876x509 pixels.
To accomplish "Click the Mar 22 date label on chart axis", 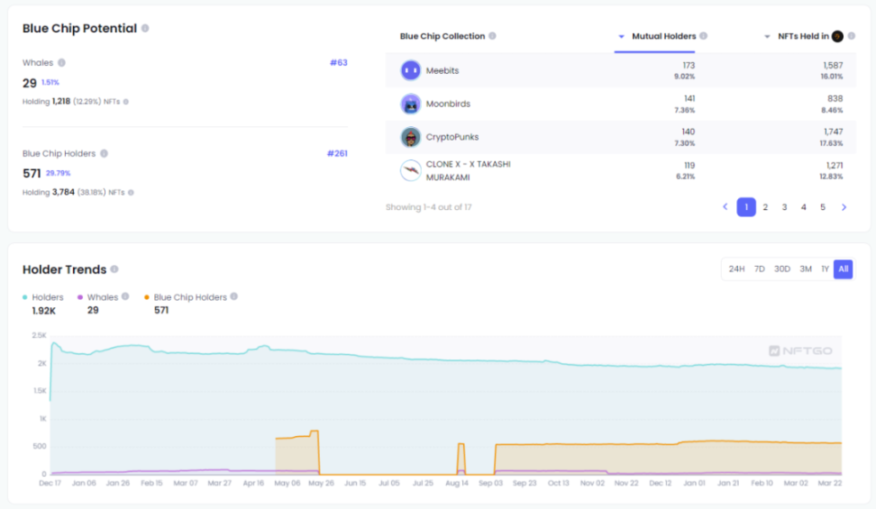I will coord(830,483).
